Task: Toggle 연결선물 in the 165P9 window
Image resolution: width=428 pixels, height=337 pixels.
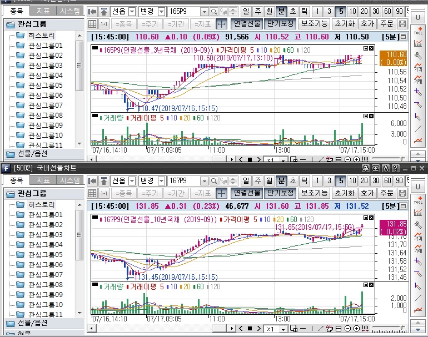Action: (x=247, y=24)
